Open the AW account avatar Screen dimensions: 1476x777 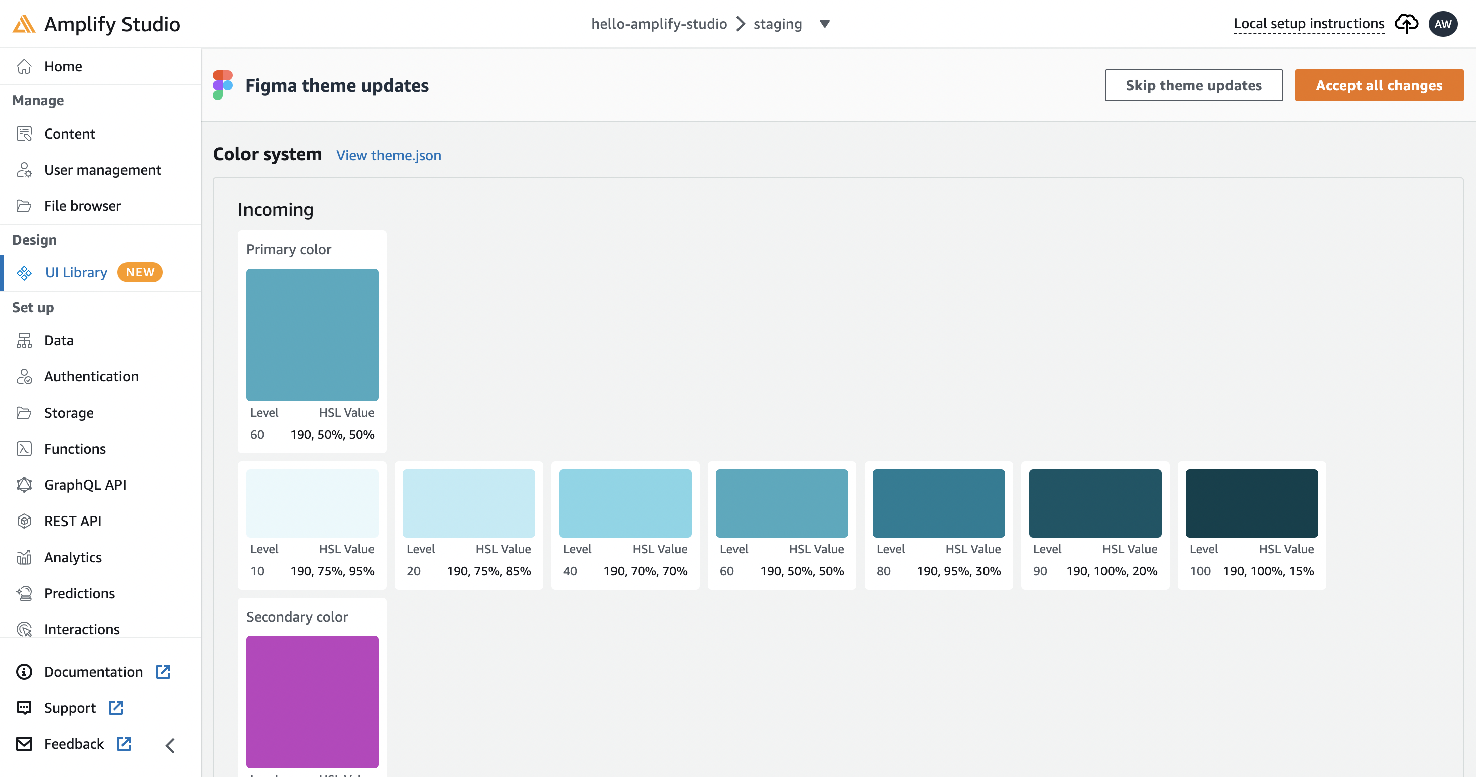click(x=1443, y=24)
